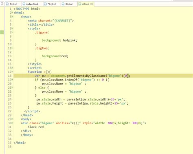Click line number 18 in the gutter
The image size is (193, 154).
(10, 76)
